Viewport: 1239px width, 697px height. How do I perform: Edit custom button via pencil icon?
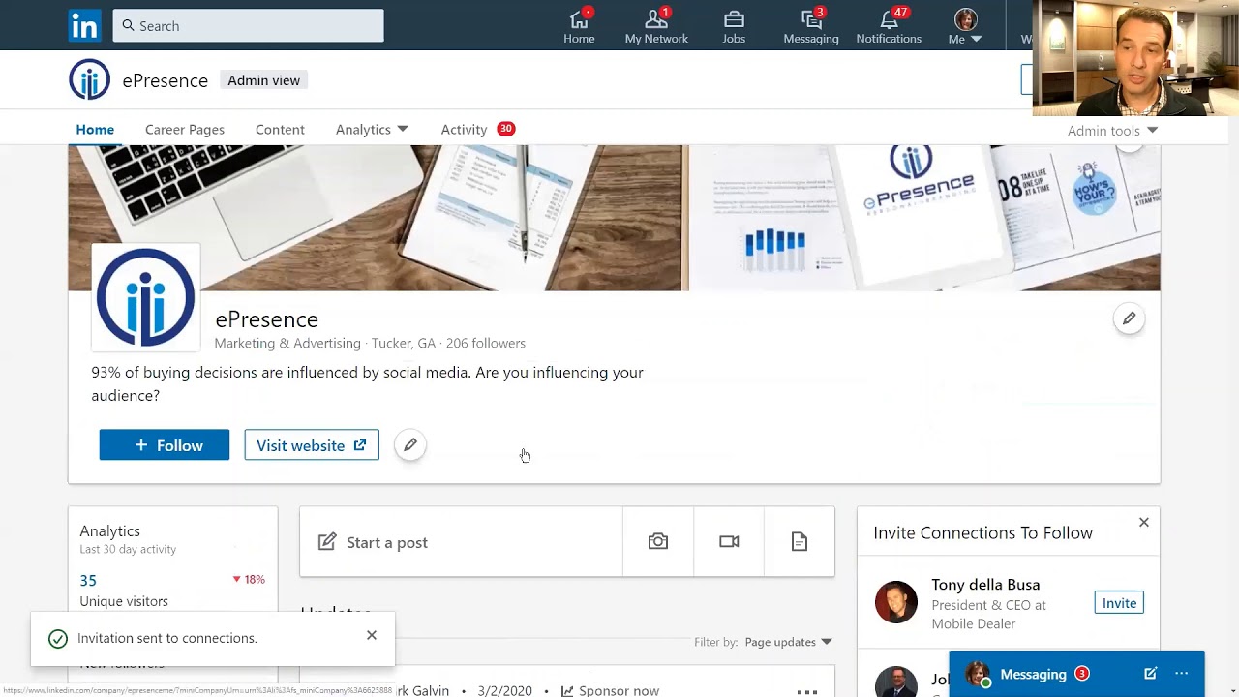click(410, 445)
